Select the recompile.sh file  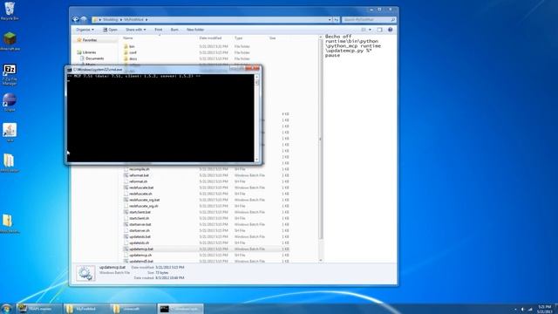pyautogui.click(x=139, y=169)
